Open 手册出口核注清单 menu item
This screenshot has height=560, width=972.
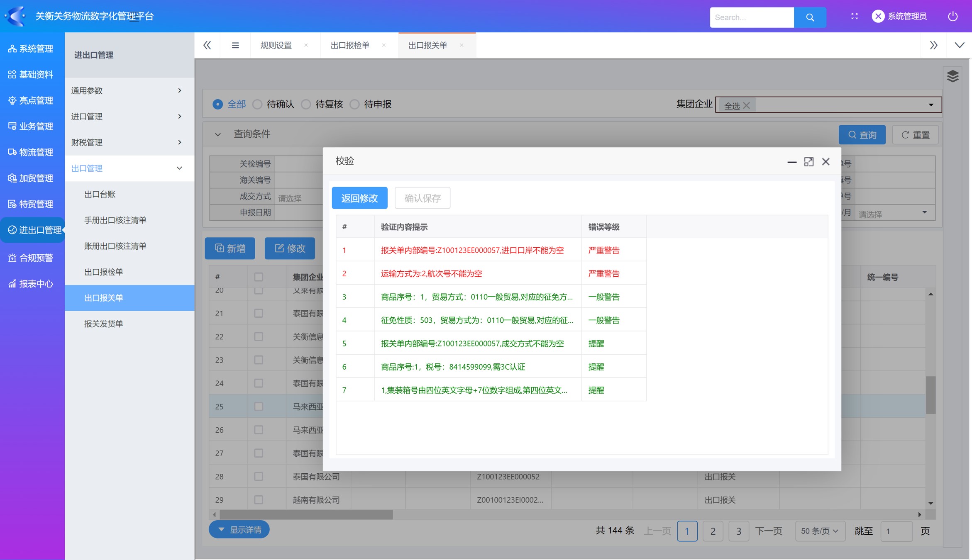[x=129, y=220]
